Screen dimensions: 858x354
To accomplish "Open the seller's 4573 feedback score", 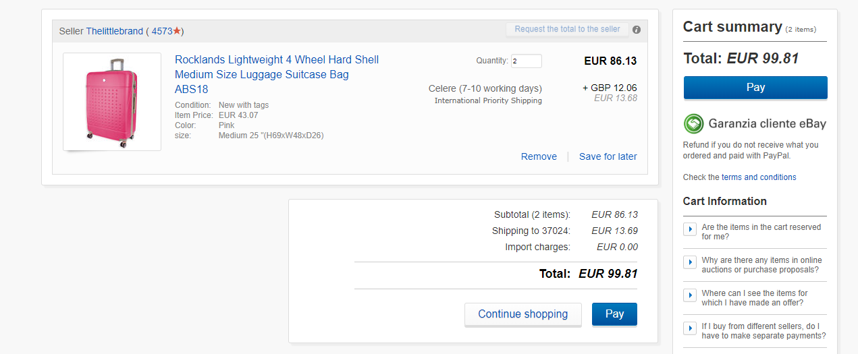I will click(x=162, y=31).
